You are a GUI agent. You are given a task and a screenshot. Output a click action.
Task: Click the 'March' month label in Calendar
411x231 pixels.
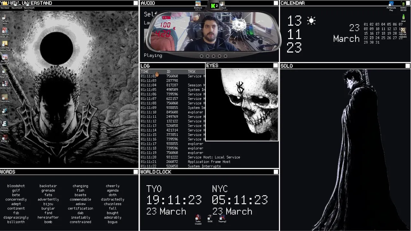[x=346, y=39]
